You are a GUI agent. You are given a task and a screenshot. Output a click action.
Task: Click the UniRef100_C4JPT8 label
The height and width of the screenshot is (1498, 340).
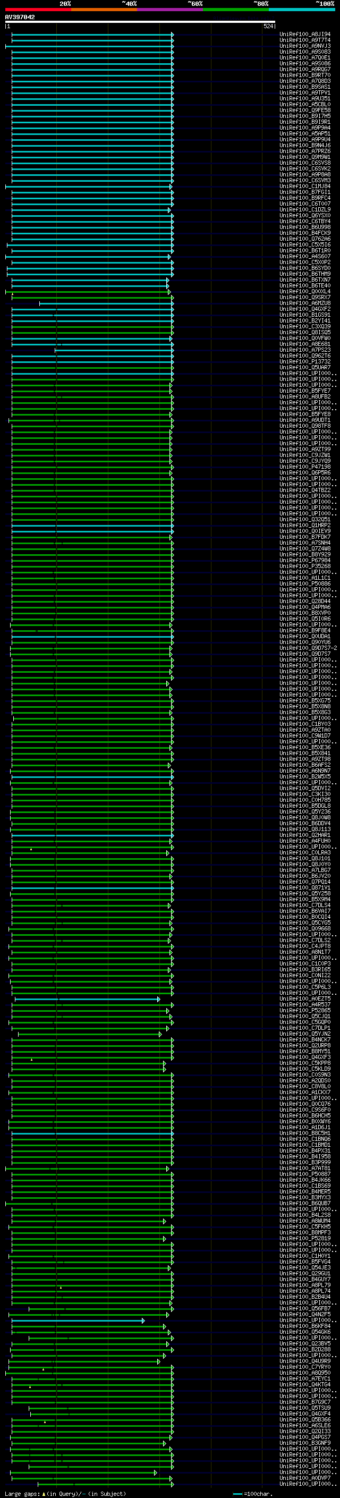(x=305, y=947)
